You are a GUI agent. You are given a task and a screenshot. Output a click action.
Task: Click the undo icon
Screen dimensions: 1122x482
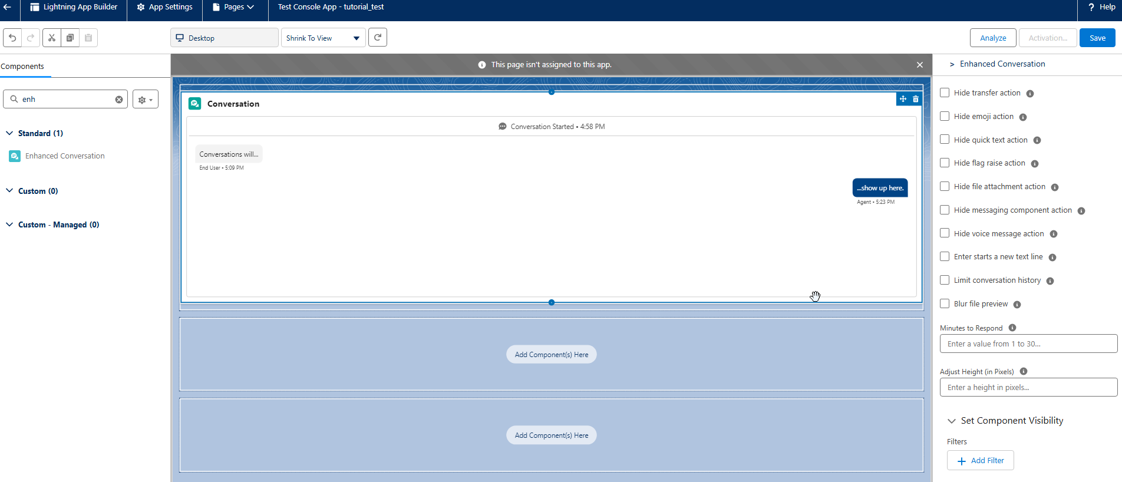(12, 38)
